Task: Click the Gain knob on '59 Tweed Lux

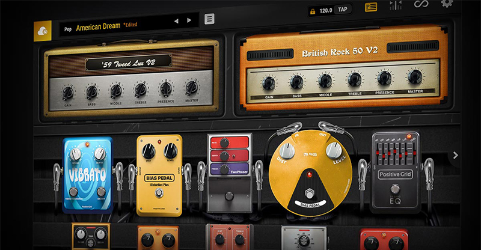Action: (x=68, y=93)
